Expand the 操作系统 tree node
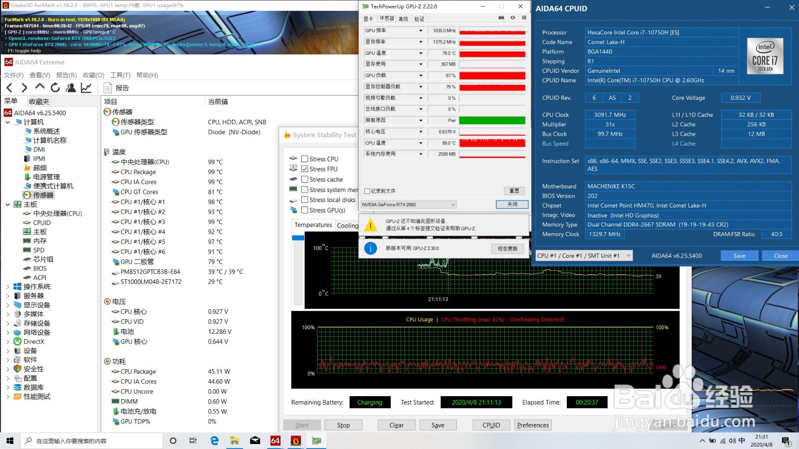 click(7, 287)
